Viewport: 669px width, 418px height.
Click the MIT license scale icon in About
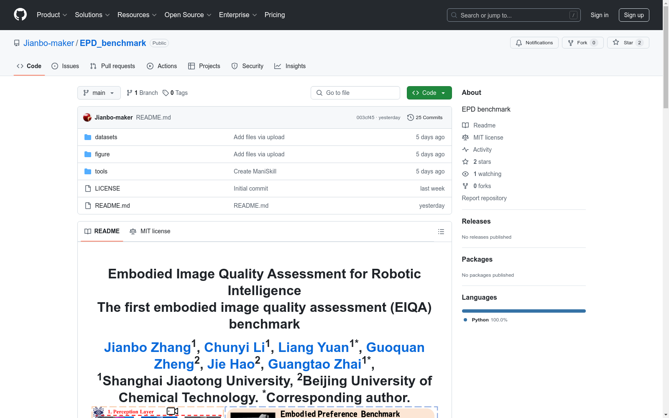[x=465, y=138]
